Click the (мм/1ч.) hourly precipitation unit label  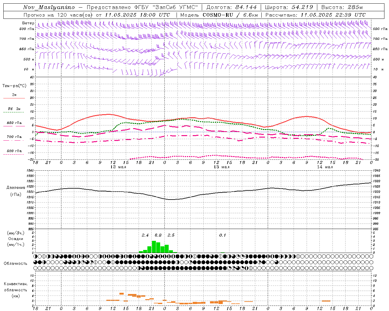click(15, 245)
